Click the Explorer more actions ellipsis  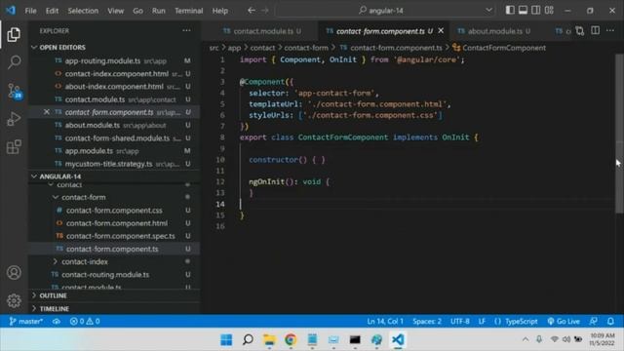(186, 30)
